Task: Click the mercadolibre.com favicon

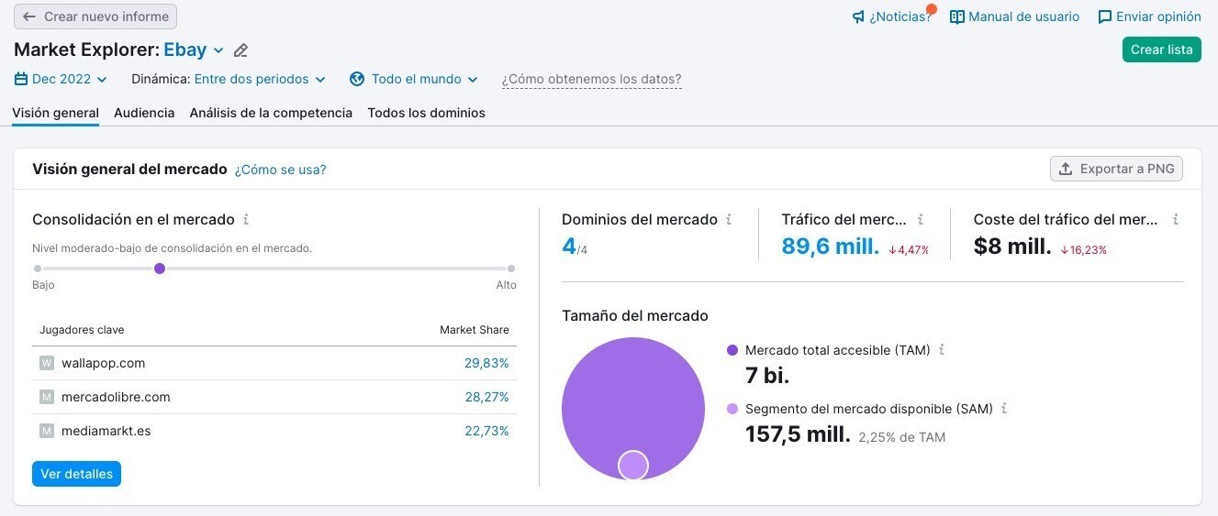Action: click(x=47, y=397)
